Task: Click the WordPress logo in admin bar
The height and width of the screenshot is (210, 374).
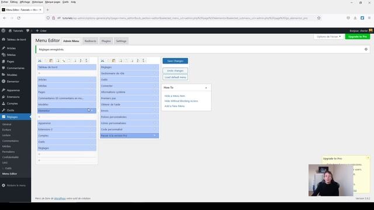Action: point(4,31)
